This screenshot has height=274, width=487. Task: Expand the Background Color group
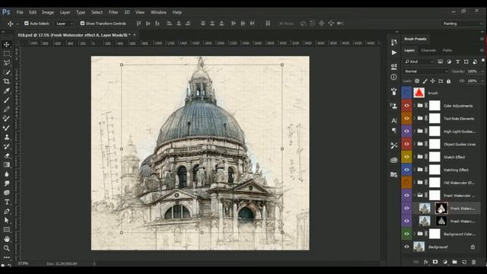[x=414, y=234]
